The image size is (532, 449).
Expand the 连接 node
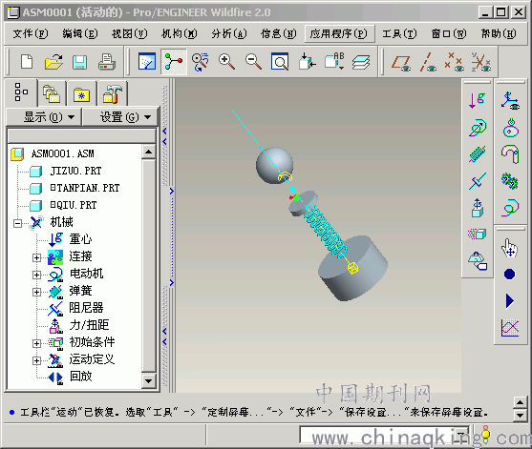tap(36, 257)
